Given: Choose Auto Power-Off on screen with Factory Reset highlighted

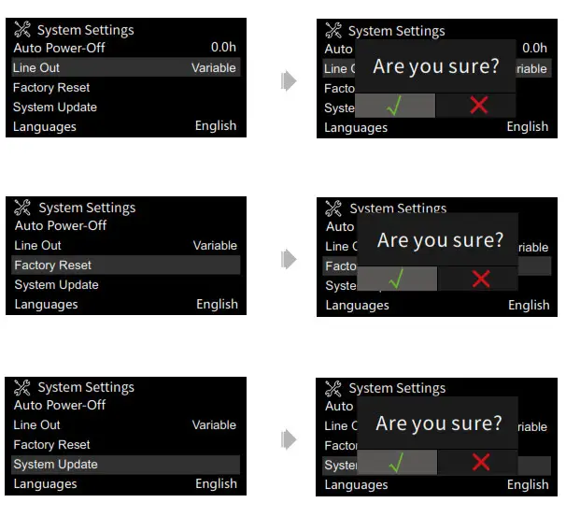Looking at the screenshot, I should [x=61, y=225].
